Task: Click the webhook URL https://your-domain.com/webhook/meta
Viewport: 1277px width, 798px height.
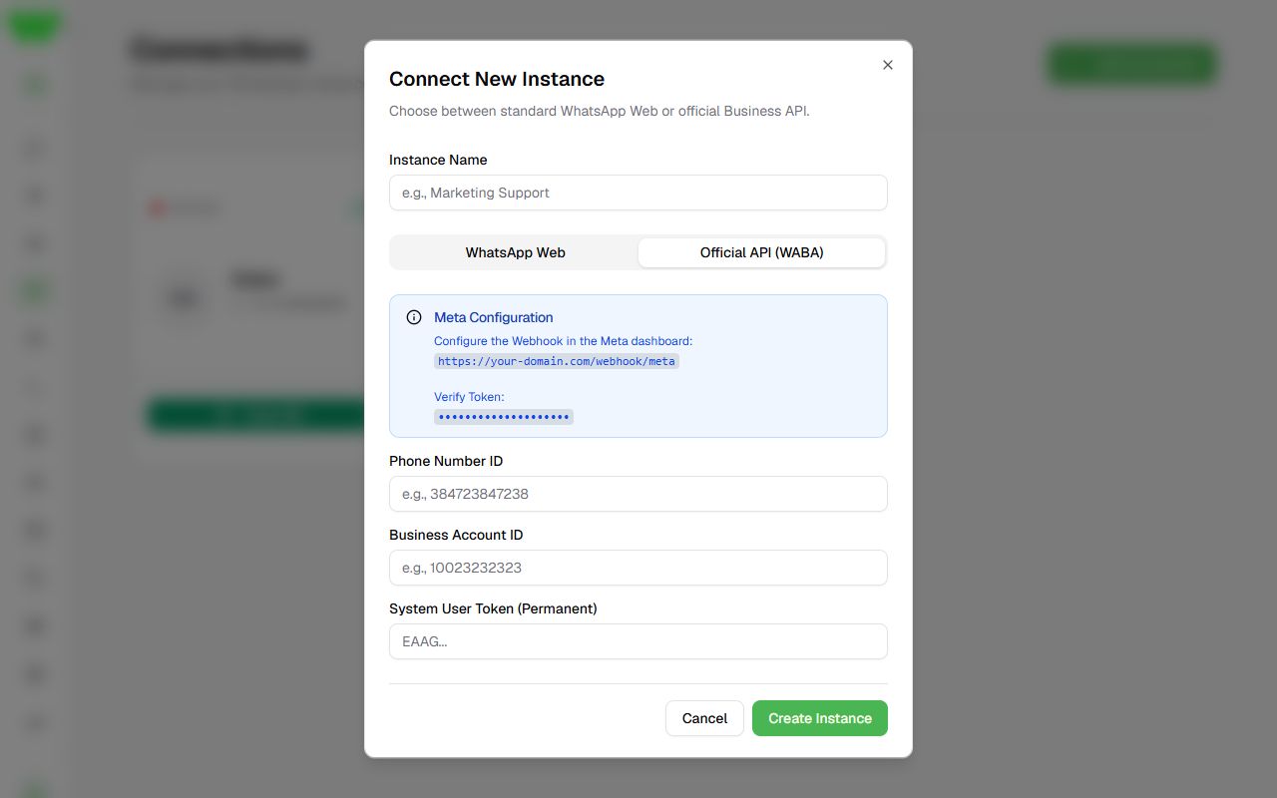Action: 557,361
